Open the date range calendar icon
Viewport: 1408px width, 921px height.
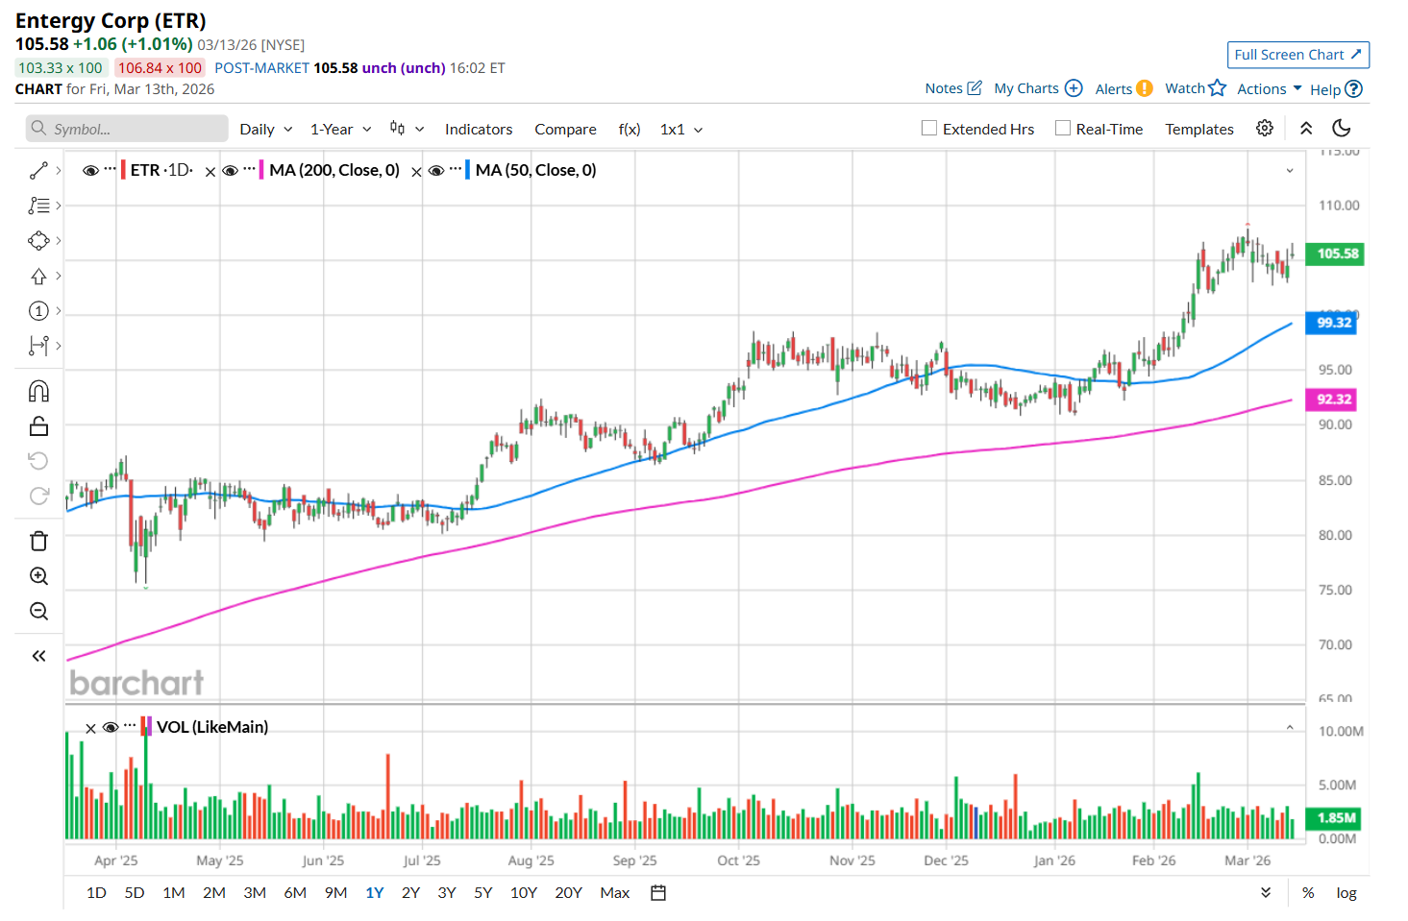coord(658,893)
